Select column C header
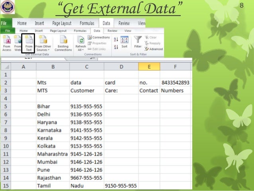Screen dimensions: 254x191 click(x=87, y=67)
